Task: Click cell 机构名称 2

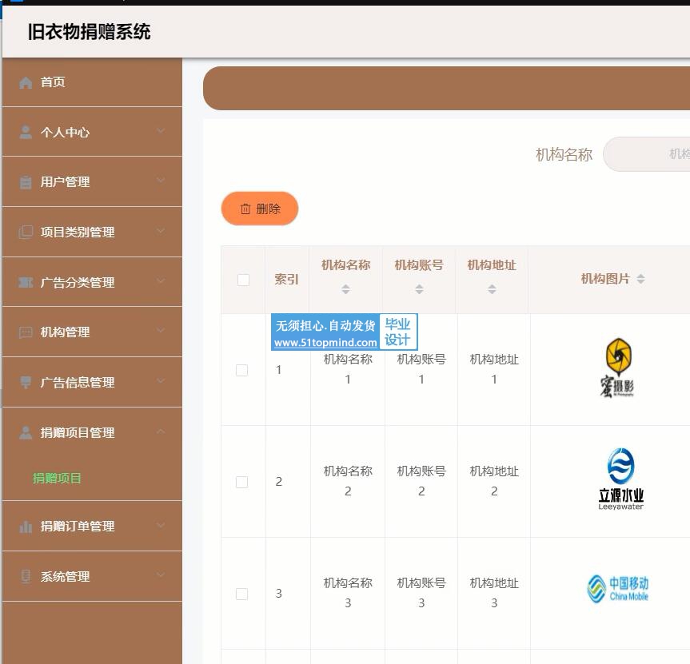Action: tap(348, 481)
